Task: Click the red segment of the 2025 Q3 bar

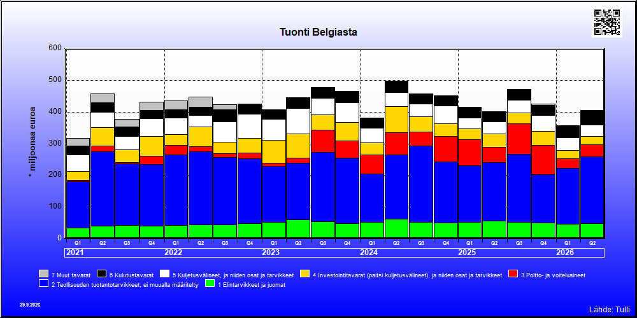Action: [x=519, y=139]
